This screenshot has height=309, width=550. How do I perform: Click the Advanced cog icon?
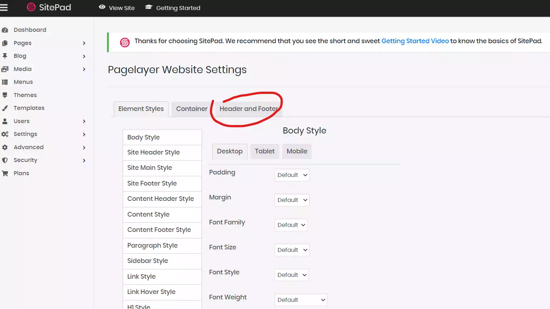click(x=5, y=147)
